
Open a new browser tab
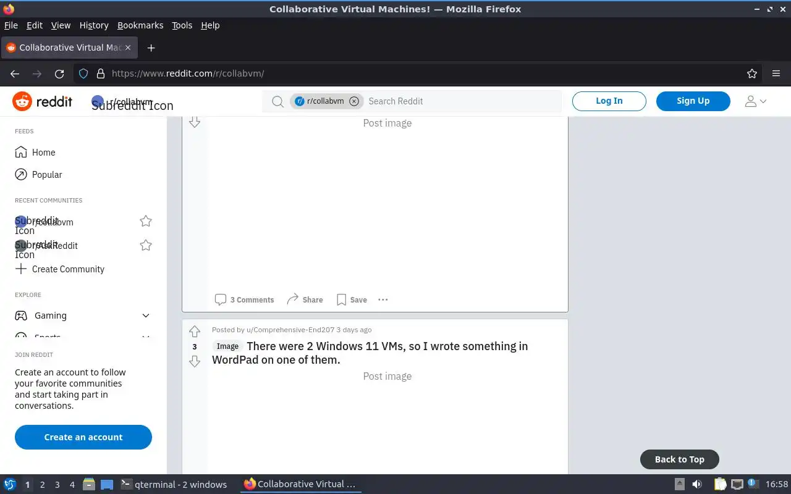(151, 48)
